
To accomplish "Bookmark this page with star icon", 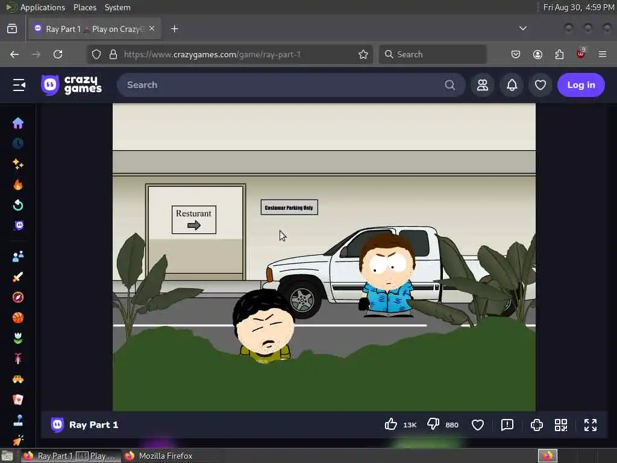I will coord(363,54).
